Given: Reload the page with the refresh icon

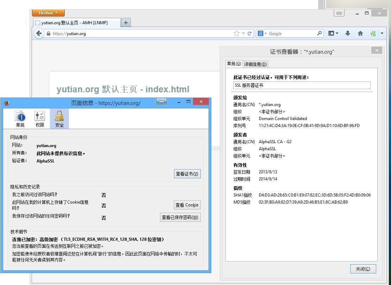Looking at the screenshot, I should (x=250, y=34).
